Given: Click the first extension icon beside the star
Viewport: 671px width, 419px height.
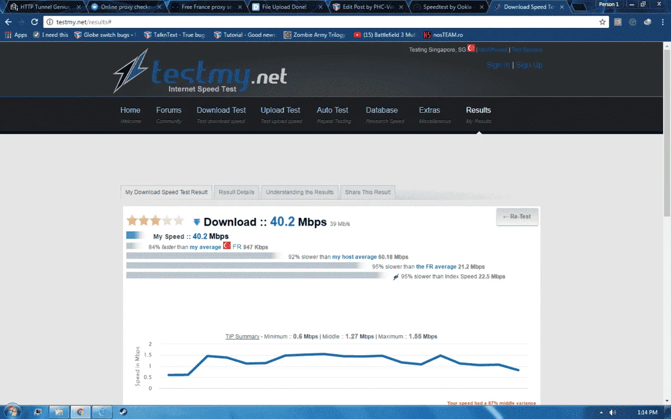Looking at the screenshot, I should pyautogui.click(x=618, y=22).
